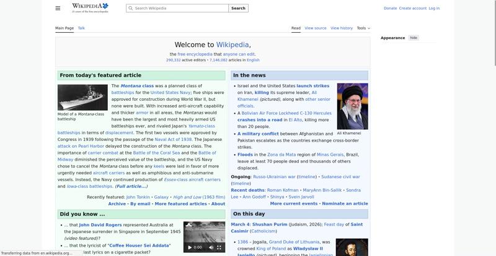The image size is (496, 256).
Task: Click the magnifier icon in search box
Action: point(130,9)
